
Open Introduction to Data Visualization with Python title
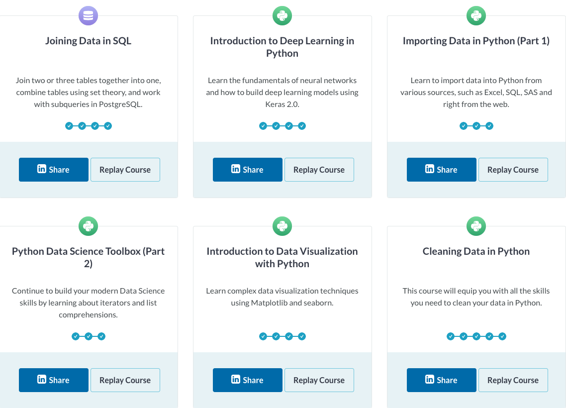(x=282, y=257)
